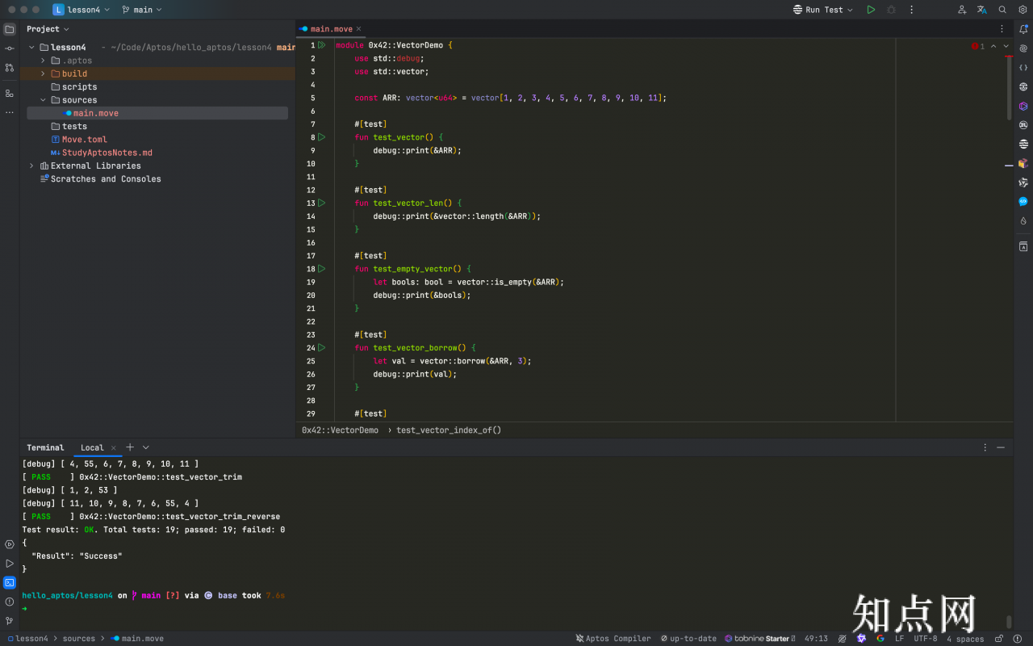
Task: Toggle the crossed-eye status bar icon
Action: [842, 639]
